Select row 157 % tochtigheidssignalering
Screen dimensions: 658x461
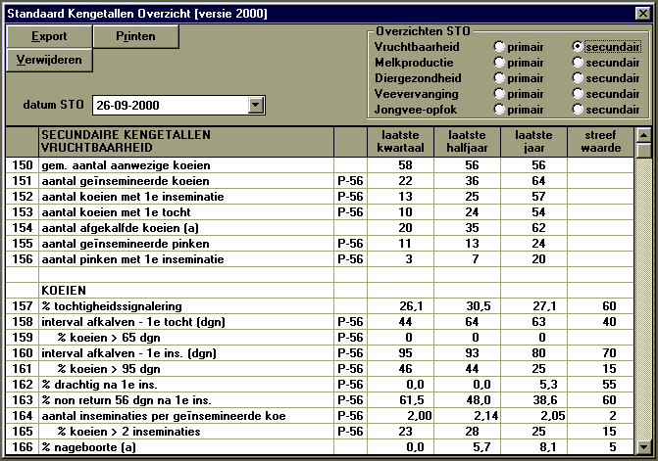point(320,306)
